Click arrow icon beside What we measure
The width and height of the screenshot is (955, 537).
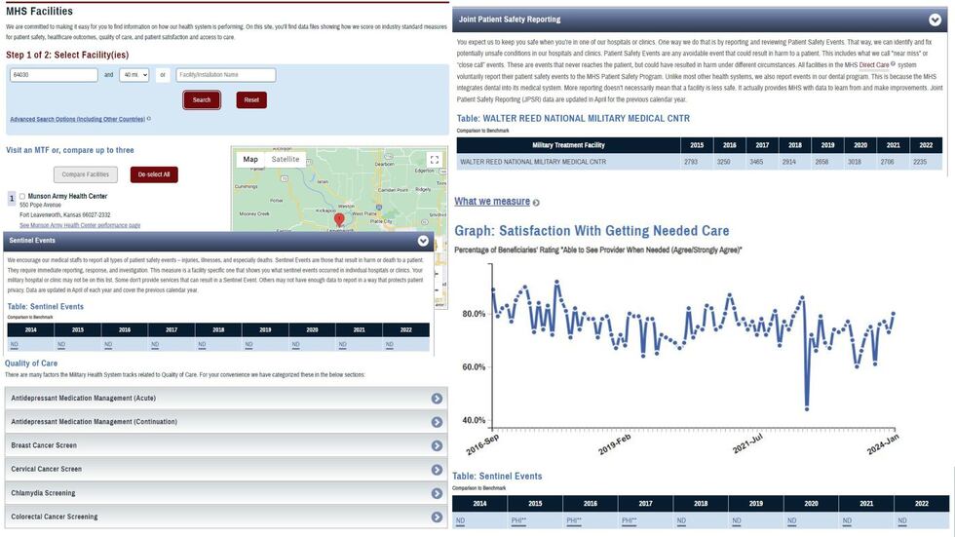pyautogui.click(x=536, y=203)
